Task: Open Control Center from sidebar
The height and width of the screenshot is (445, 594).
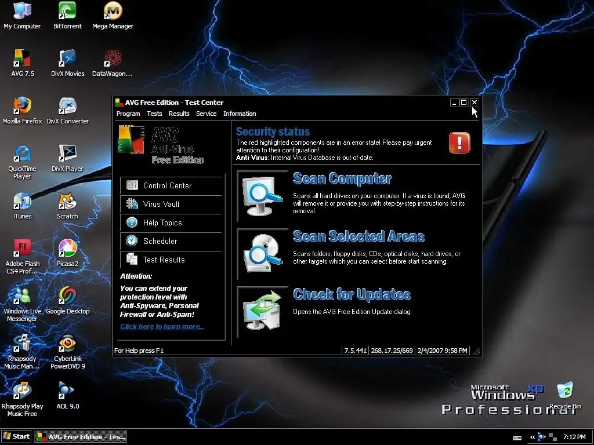Action: click(x=171, y=186)
